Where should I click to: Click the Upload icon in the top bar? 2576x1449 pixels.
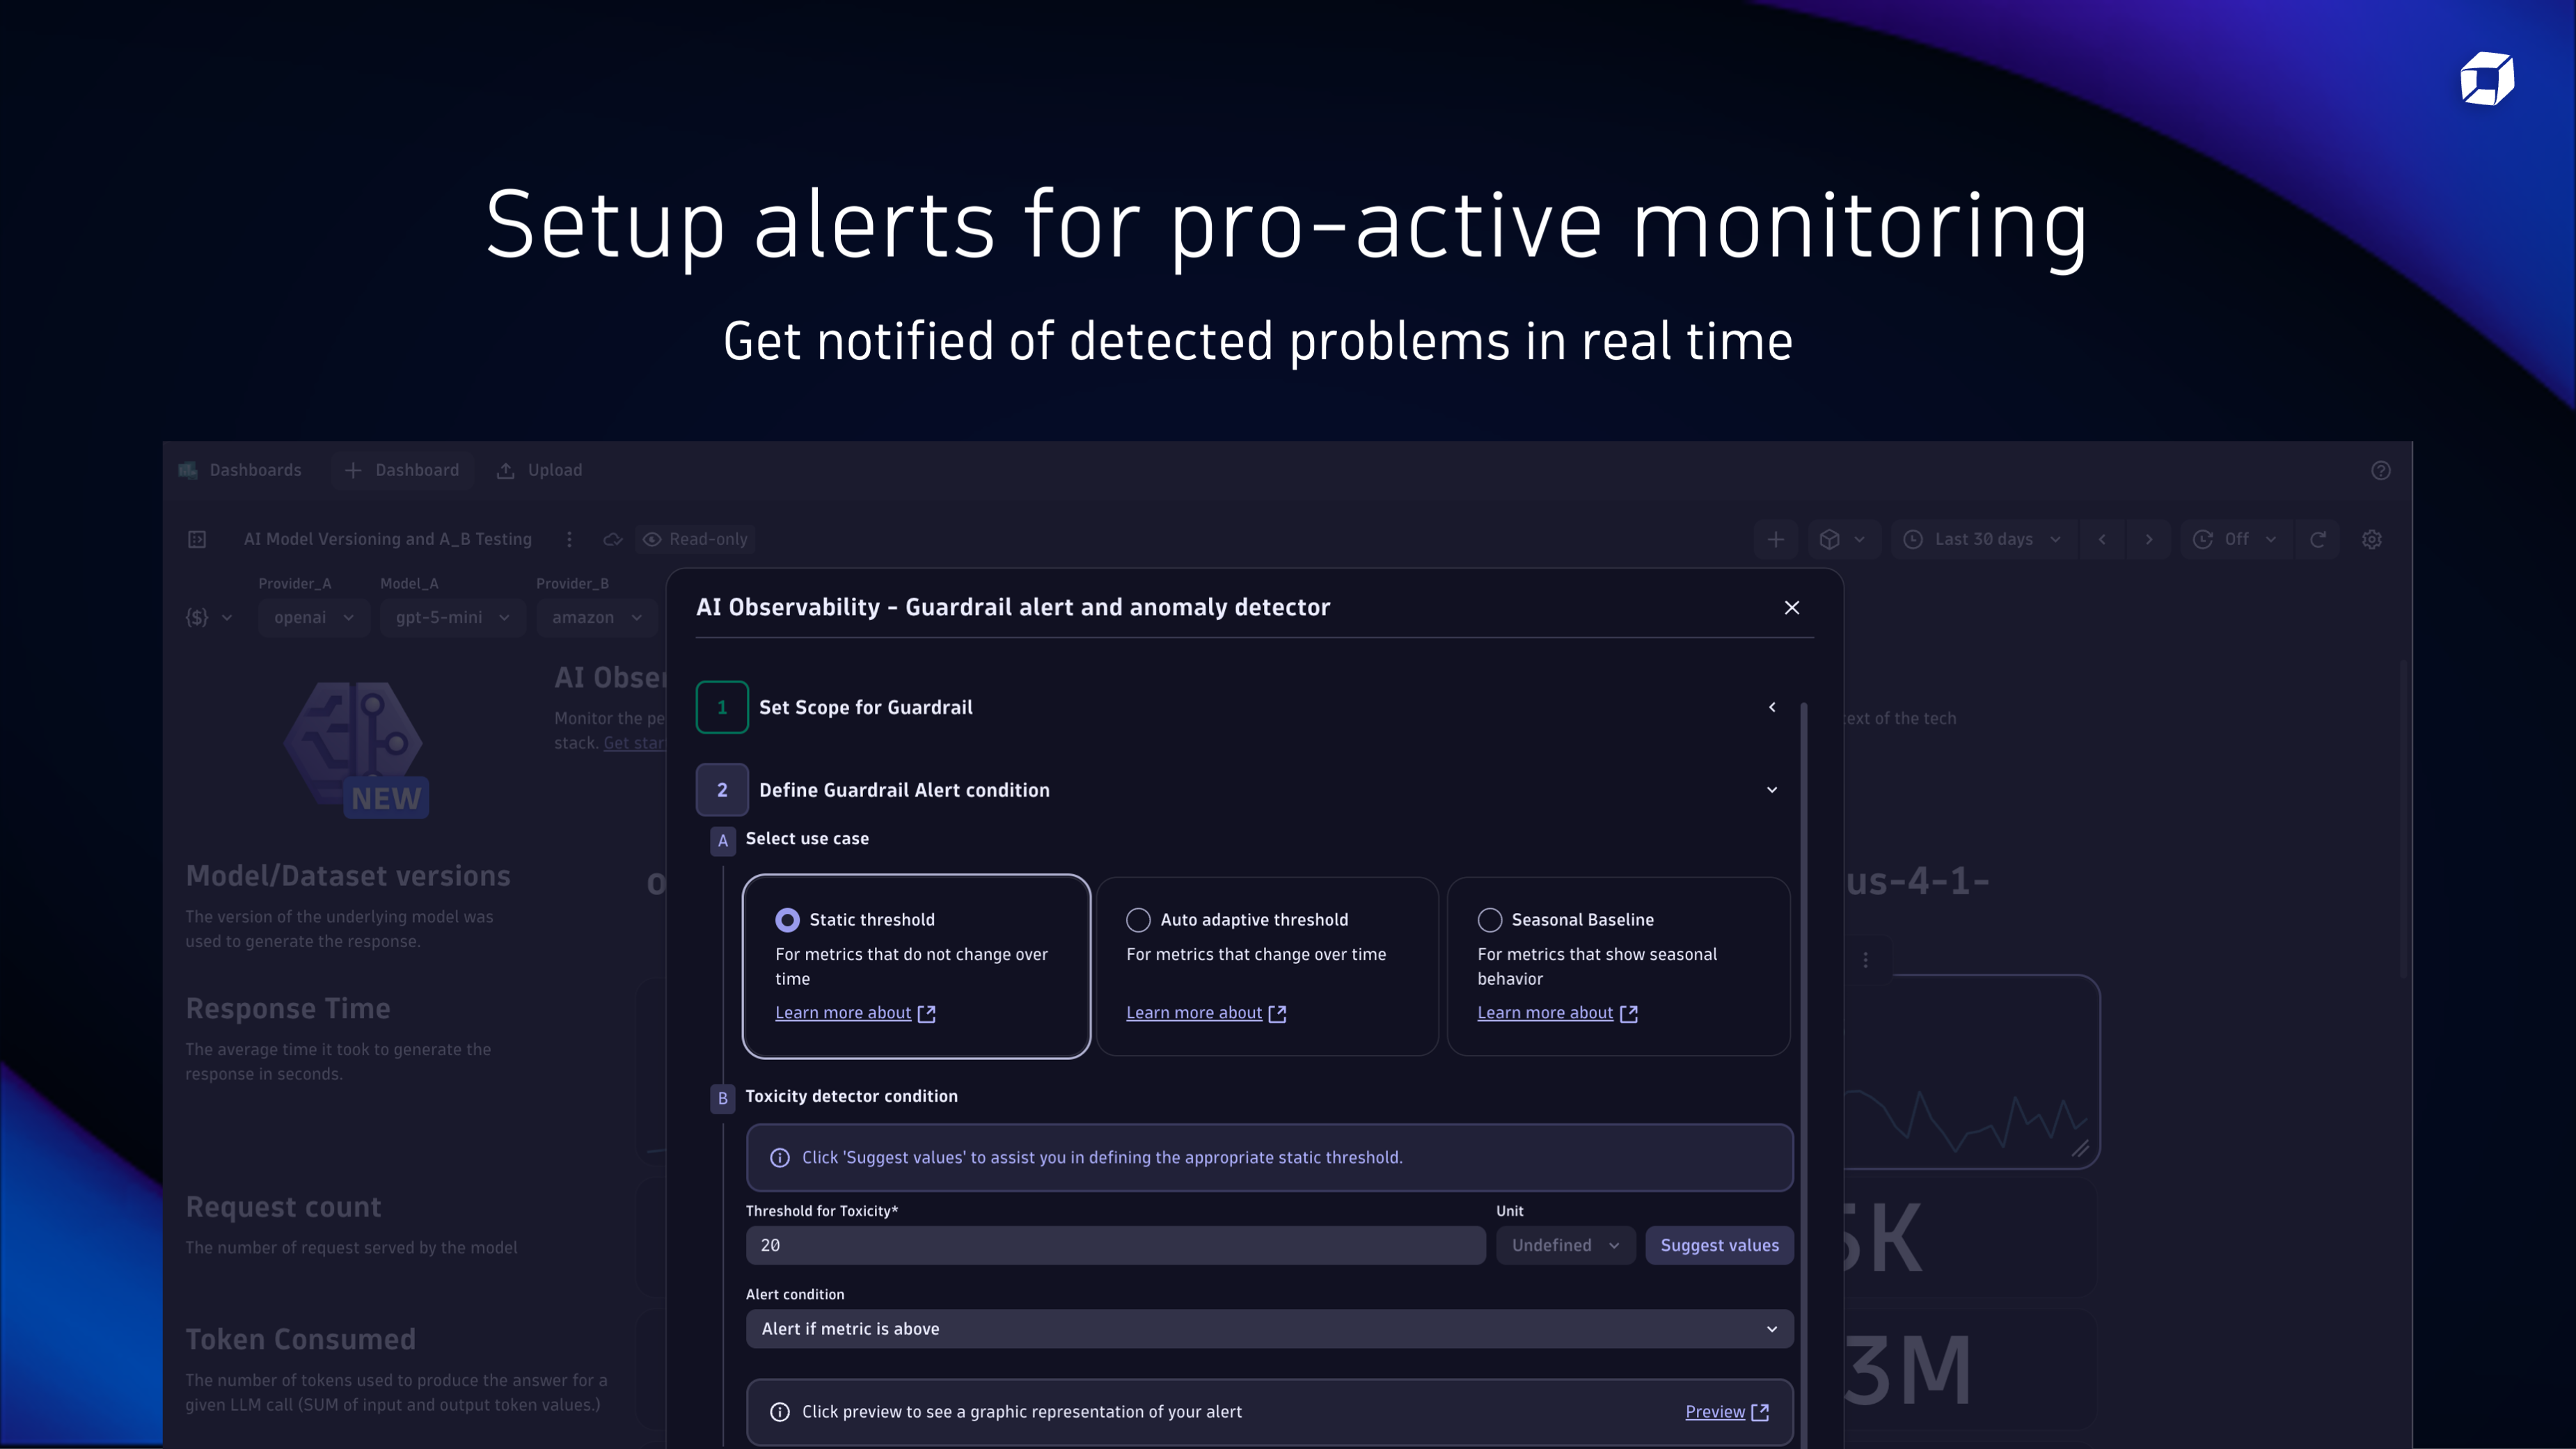click(505, 470)
